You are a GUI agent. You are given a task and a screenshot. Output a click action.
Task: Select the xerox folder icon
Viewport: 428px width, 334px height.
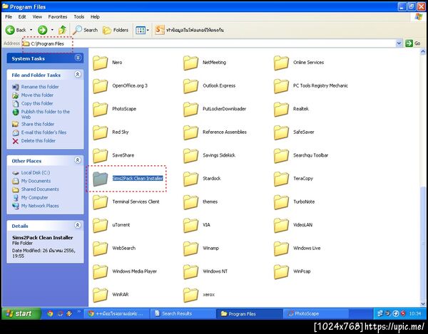click(190, 295)
